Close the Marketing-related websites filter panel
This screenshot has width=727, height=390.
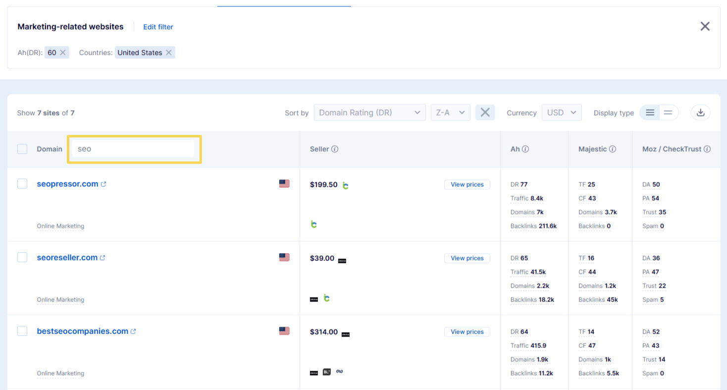(x=705, y=27)
